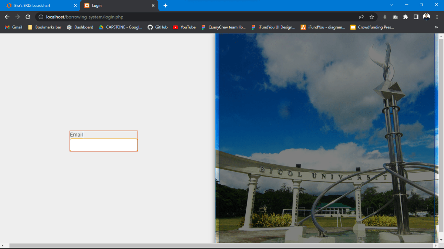Bookmark this tab with the star
444x249 pixels.
point(372,17)
